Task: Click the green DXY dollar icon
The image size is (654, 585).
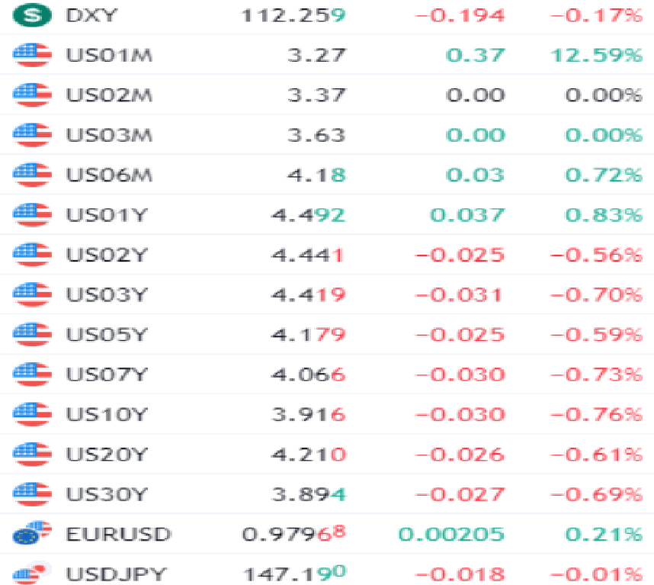Action: (x=32, y=15)
